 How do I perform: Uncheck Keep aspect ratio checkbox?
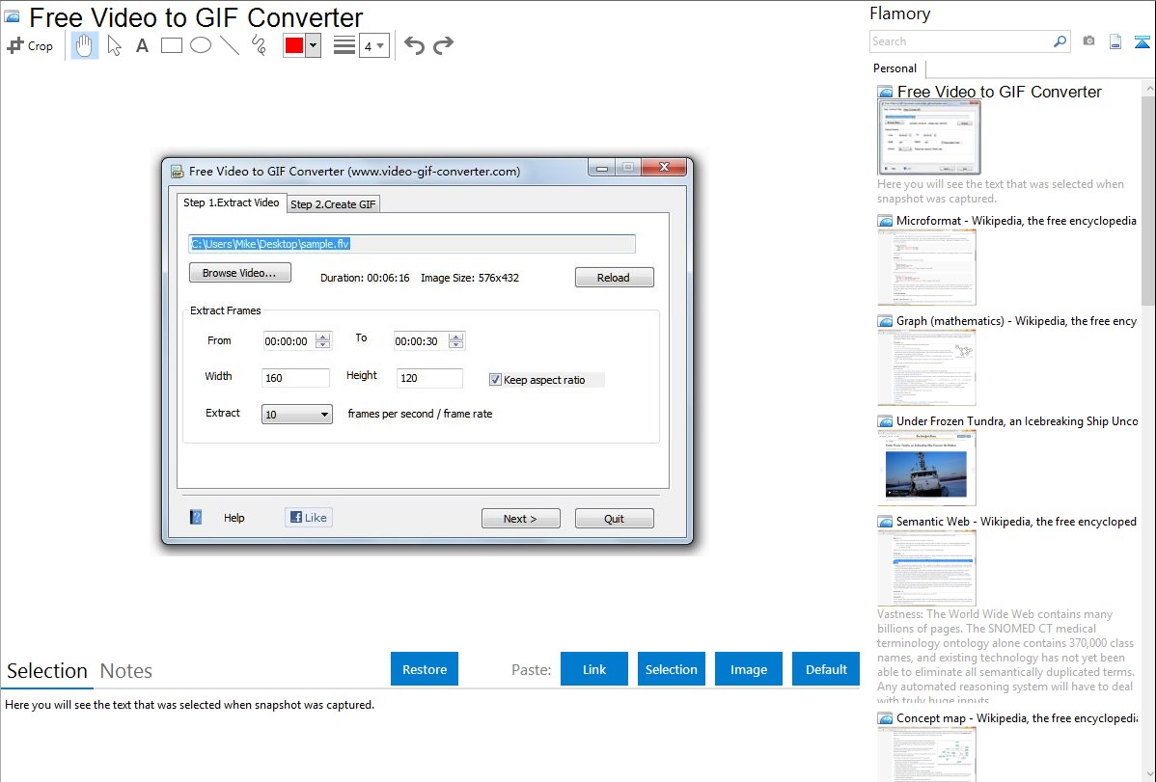click(x=495, y=380)
